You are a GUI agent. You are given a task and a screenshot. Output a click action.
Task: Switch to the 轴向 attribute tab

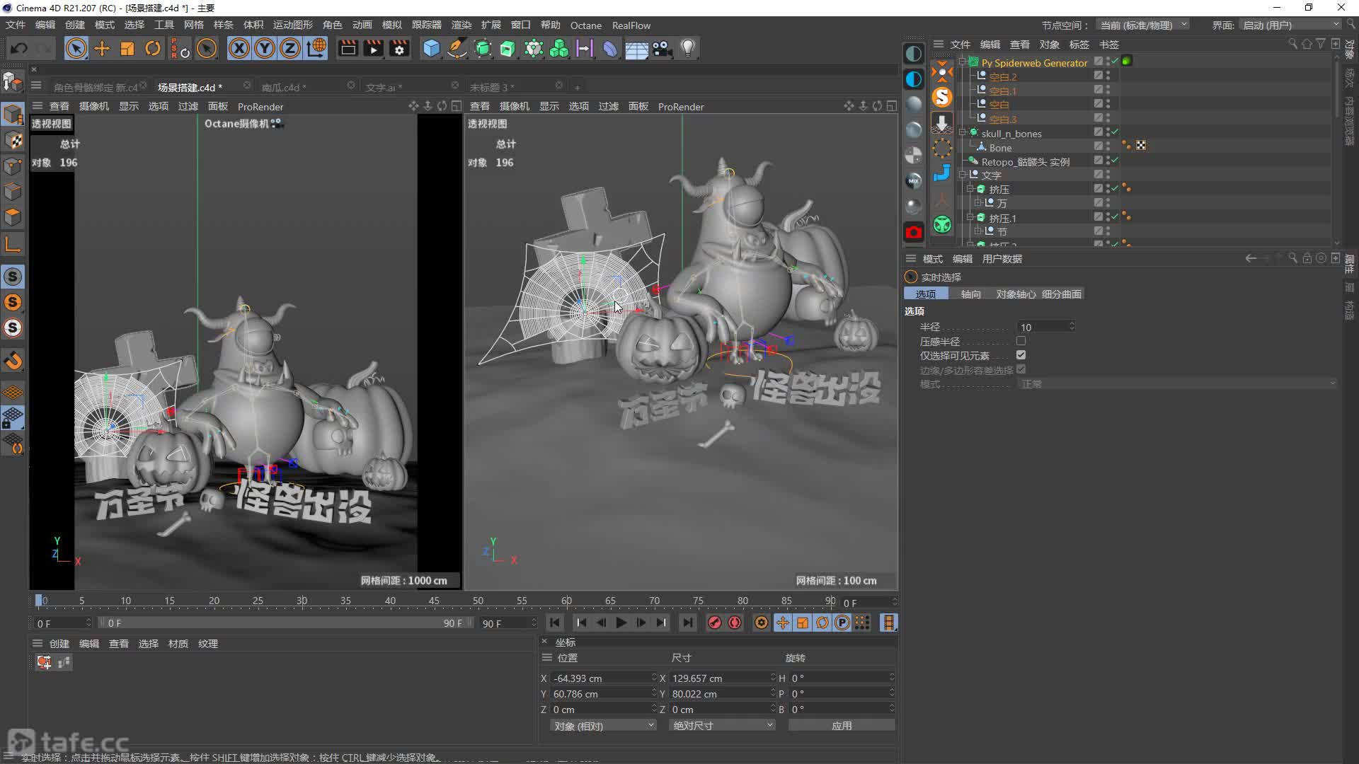click(x=971, y=294)
